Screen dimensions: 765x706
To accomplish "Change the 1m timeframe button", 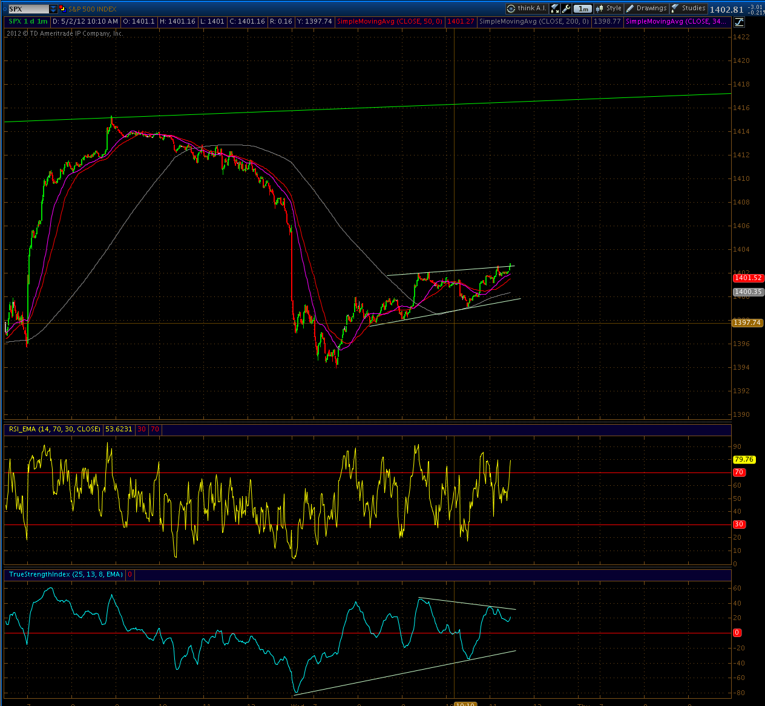I will (x=583, y=8).
